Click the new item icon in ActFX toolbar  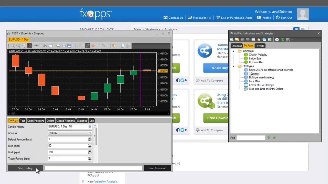point(231,39)
